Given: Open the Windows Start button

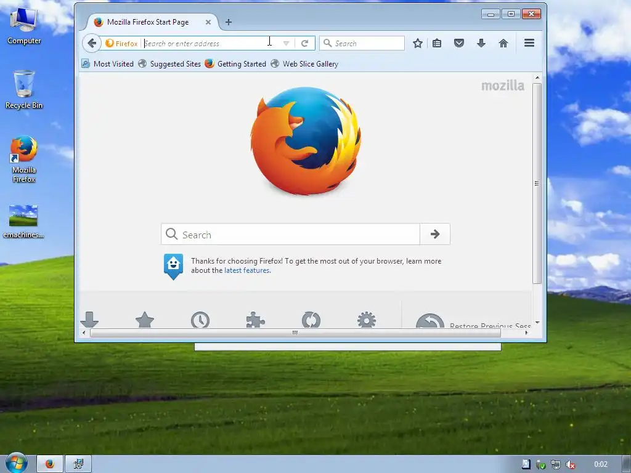Looking at the screenshot, I should [16, 463].
